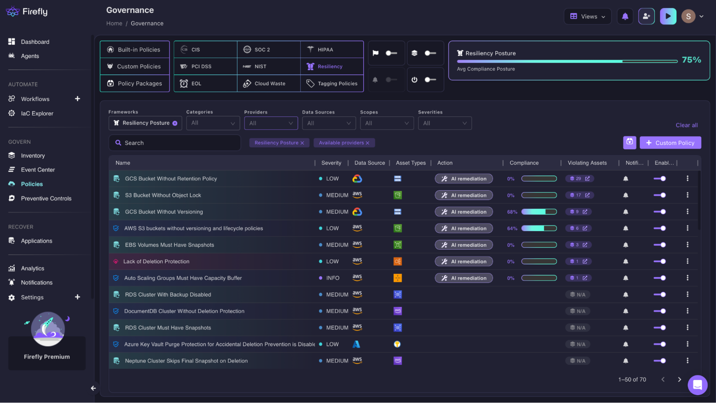This screenshot has width=716, height=403.
Task: Toggle enabled switch for S3 Bucket Without Object Lock
Action: coord(659,195)
